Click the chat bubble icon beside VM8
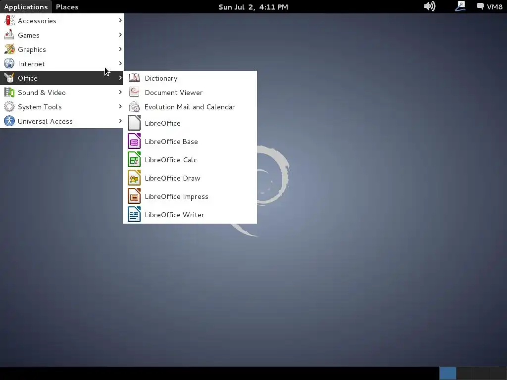Viewport: 507px width, 380px height. tap(480, 6)
